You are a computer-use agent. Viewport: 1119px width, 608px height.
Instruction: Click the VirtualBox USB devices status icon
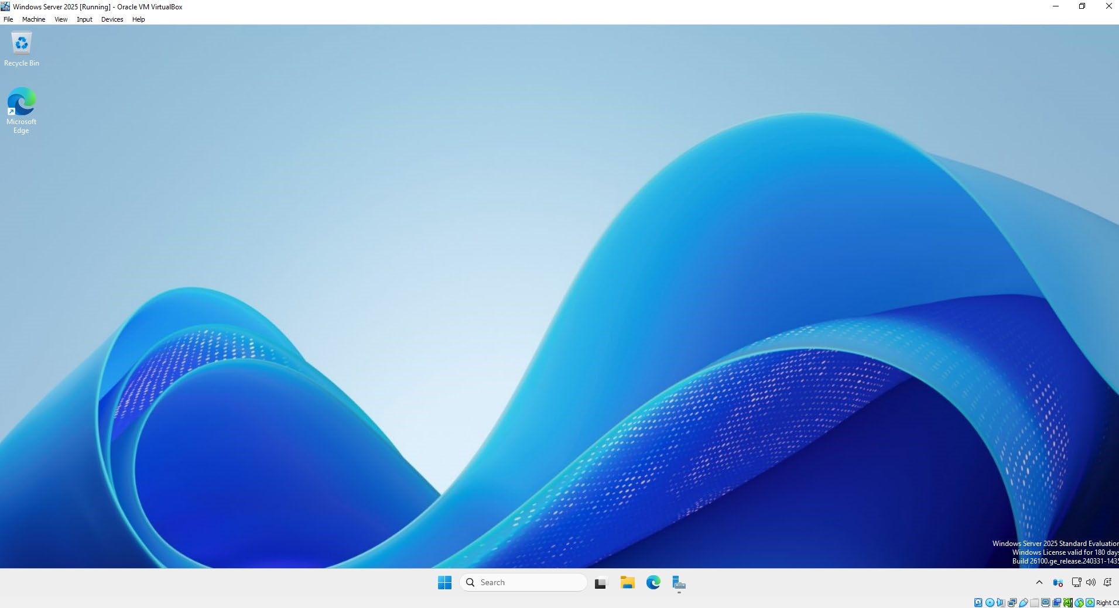click(x=1023, y=603)
